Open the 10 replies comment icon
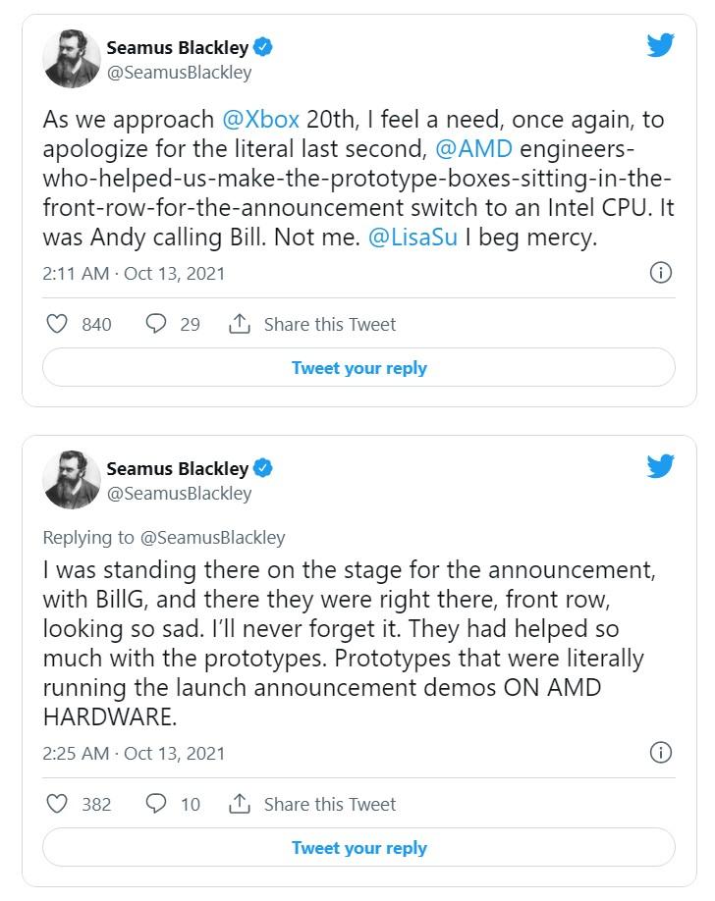This screenshot has height=901, width=715. point(156,803)
